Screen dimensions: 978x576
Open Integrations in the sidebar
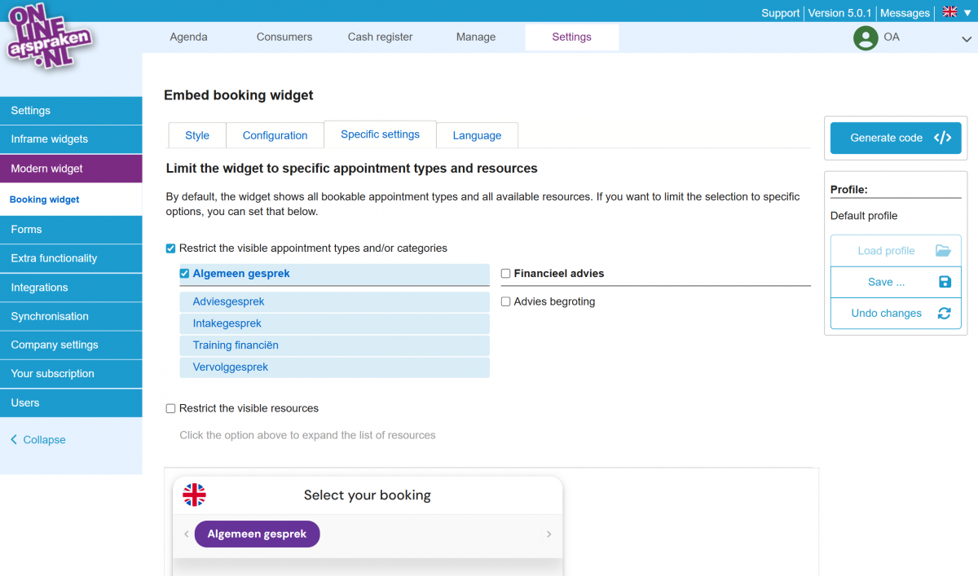click(x=39, y=288)
